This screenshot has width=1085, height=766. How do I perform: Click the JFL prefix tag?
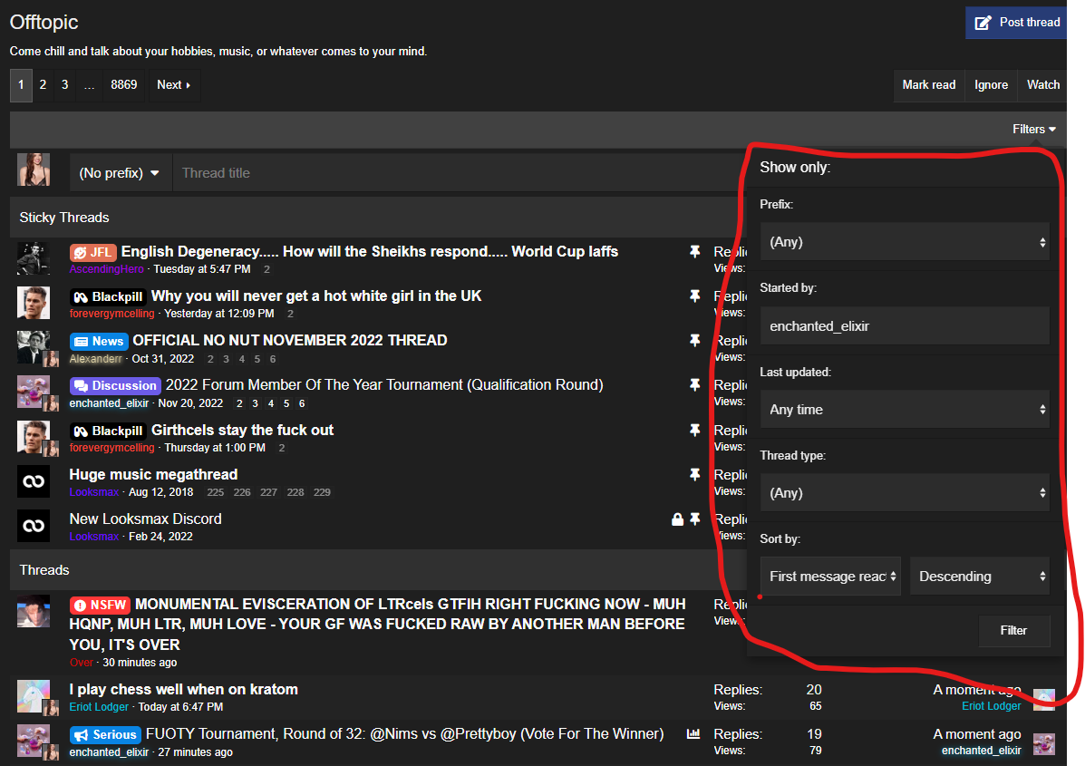click(x=92, y=253)
